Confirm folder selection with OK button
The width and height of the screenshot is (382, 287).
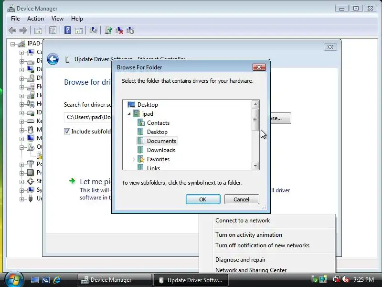[x=203, y=199]
